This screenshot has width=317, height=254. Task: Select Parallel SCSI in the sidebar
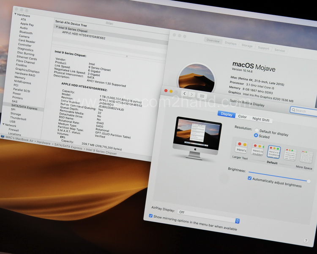[x=22, y=90]
